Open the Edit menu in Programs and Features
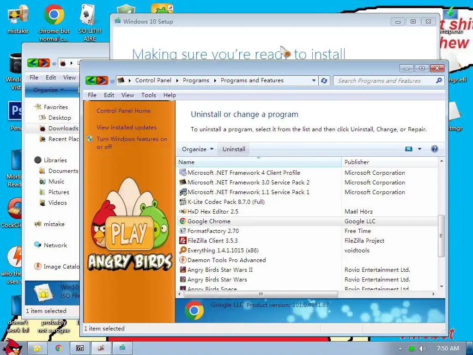 109,95
